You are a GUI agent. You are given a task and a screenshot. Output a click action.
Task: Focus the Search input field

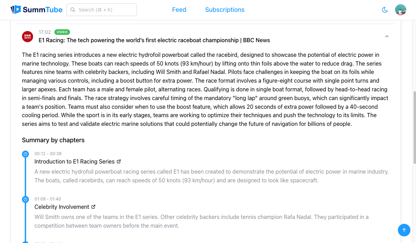[x=102, y=10]
